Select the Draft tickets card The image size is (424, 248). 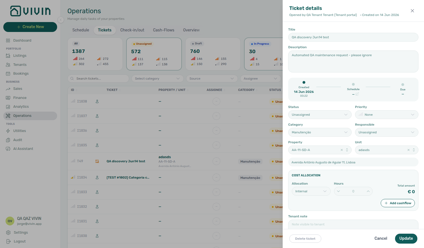tap(213, 54)
